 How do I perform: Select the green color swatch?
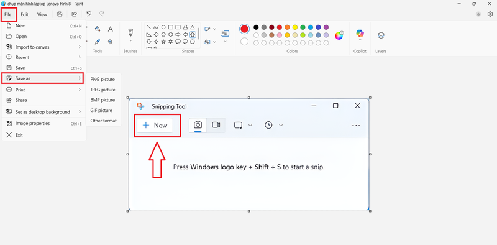click(x=303, y=27)
